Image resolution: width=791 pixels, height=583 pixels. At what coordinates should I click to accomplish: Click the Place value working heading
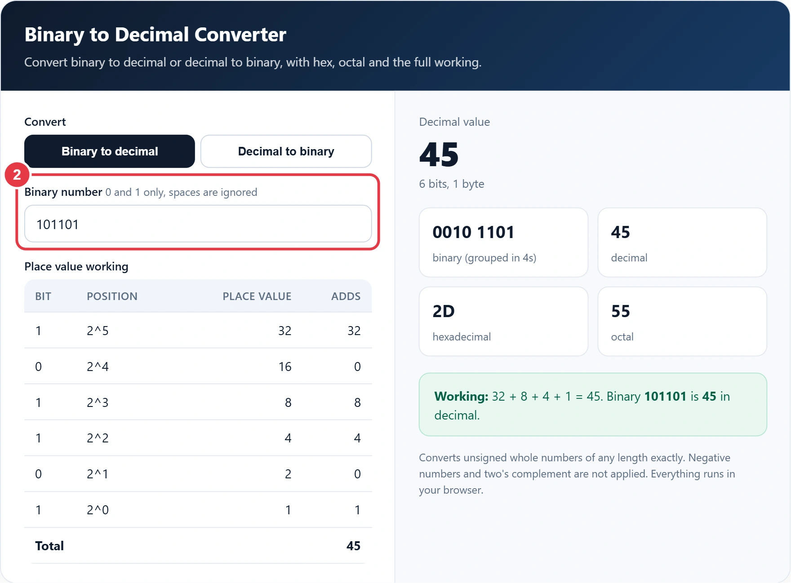click(76, 266)
